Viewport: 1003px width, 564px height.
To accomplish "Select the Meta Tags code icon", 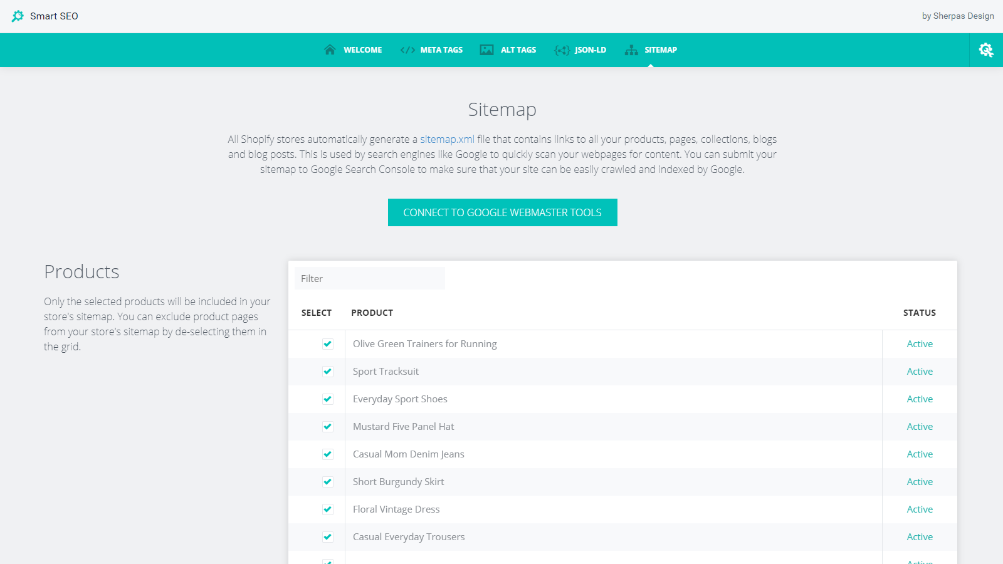I will coord(407,50).
